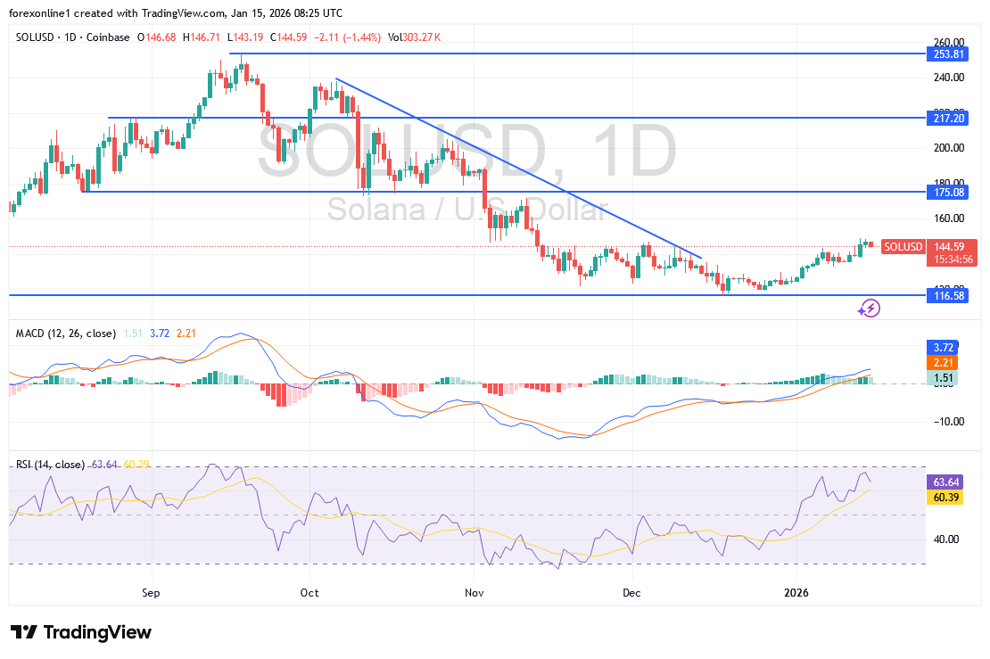Select the 175.08 price level tag
The image size is (990, 659).
tap(947, 192)
